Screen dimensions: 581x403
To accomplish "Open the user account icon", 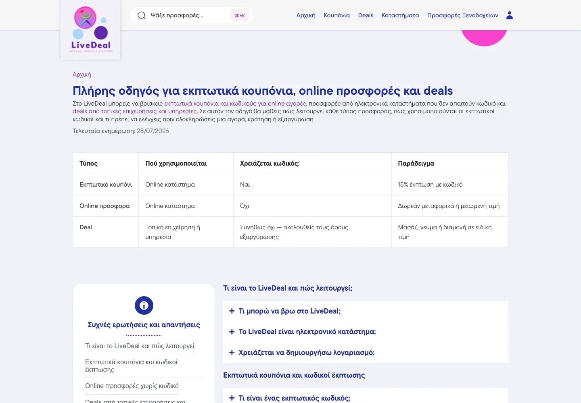I will point(510,15).
